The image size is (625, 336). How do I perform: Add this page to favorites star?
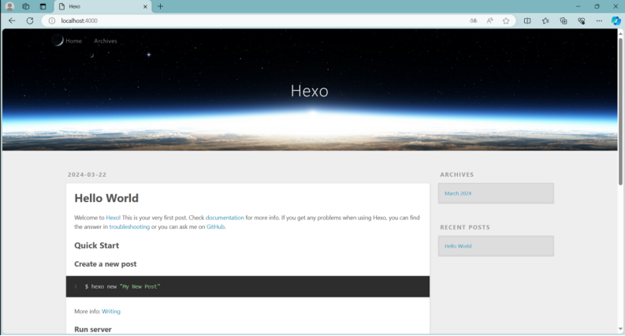506,21
